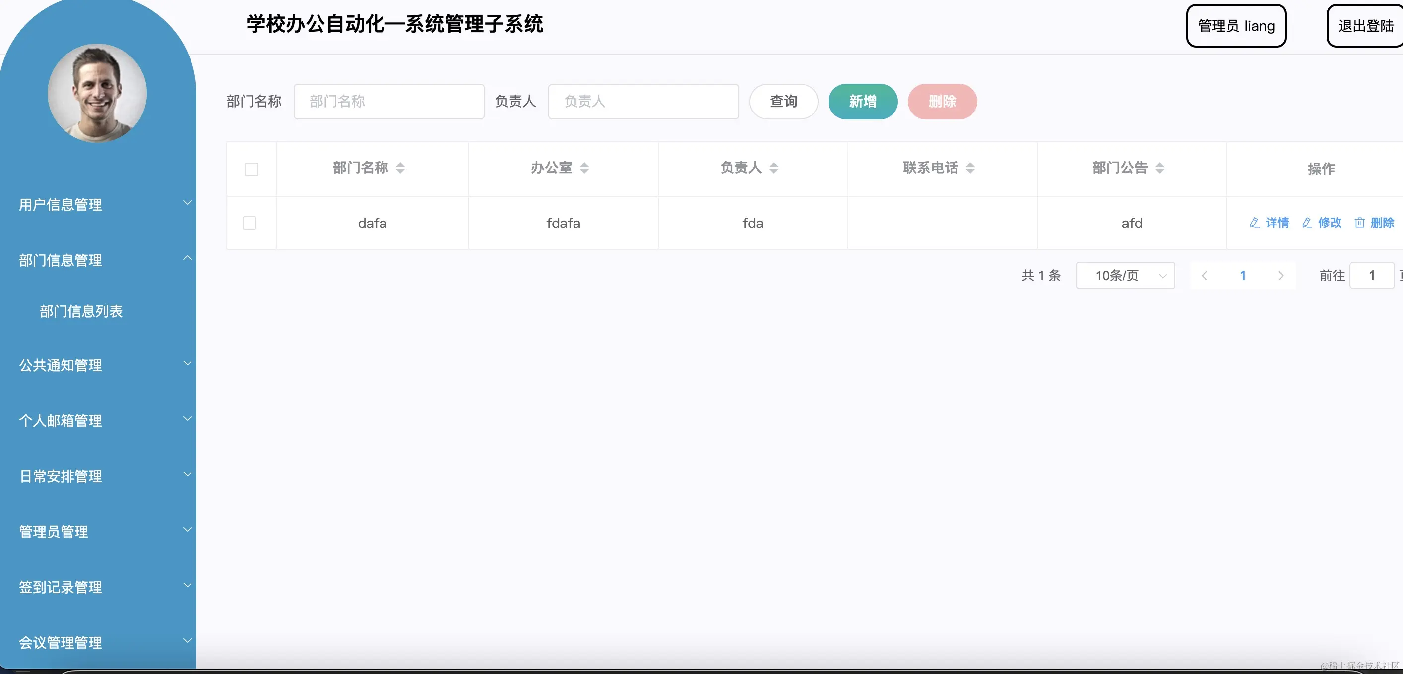Sort the table by 办公室 column
This screenshot has width=1403, height=674.
[586, 168]
